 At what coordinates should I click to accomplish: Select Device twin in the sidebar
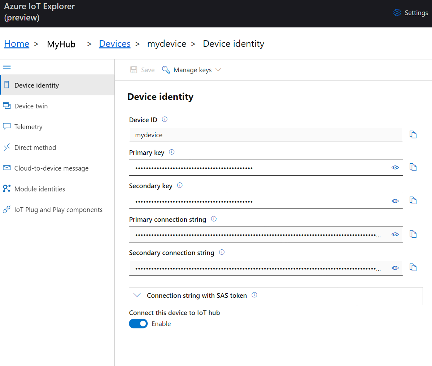click(31, 106)
